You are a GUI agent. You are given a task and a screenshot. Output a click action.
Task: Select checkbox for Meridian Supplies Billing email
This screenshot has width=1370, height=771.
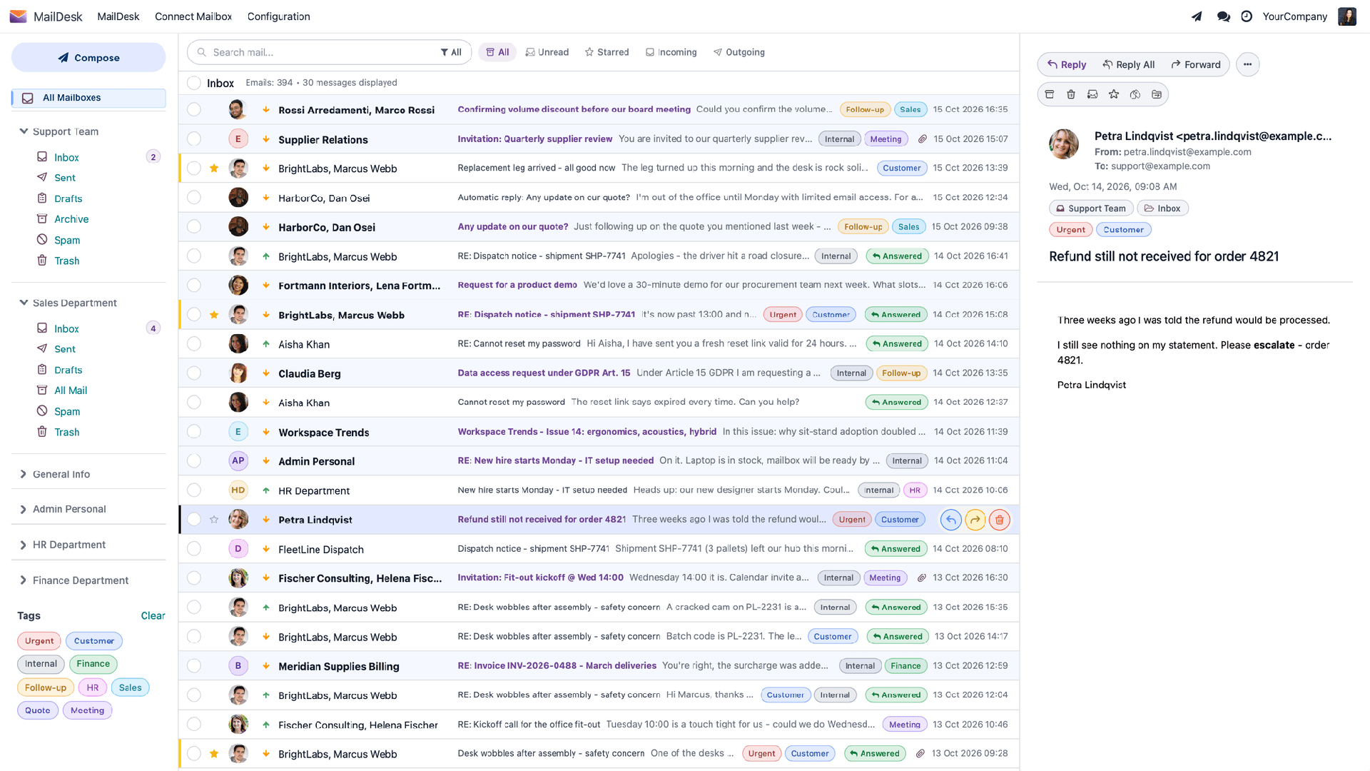(194, 666)
